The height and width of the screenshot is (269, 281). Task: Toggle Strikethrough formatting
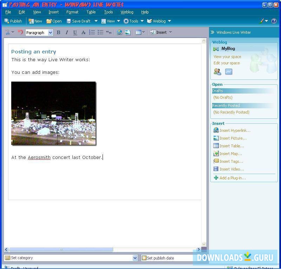(83, 32)
